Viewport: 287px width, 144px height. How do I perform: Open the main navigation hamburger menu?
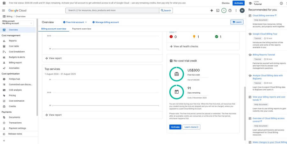click(x=4, y=11)
